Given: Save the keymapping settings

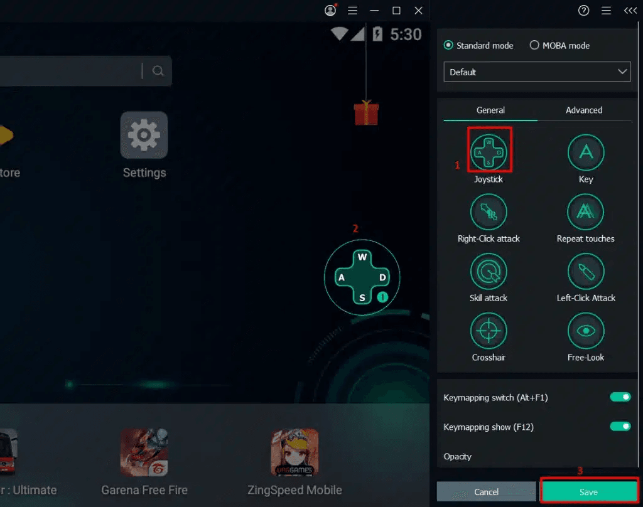Looking at the screenshot, I should (x=588, y=492).
